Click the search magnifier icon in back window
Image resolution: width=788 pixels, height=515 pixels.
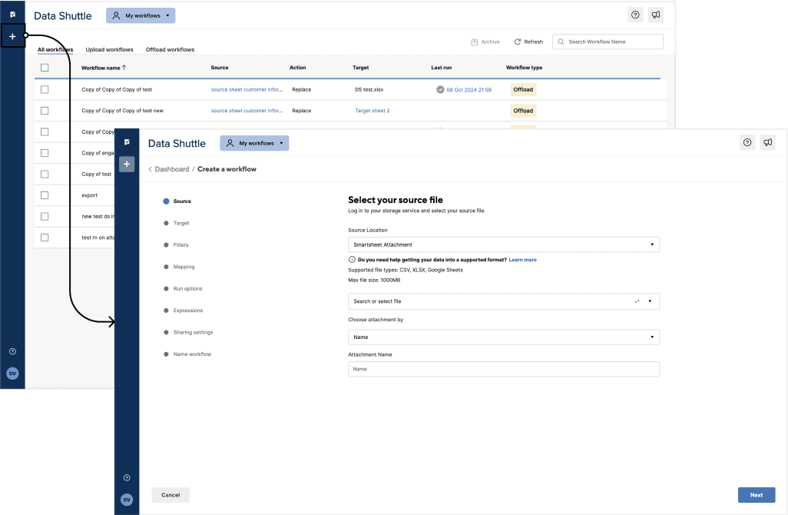click(561, 42)
